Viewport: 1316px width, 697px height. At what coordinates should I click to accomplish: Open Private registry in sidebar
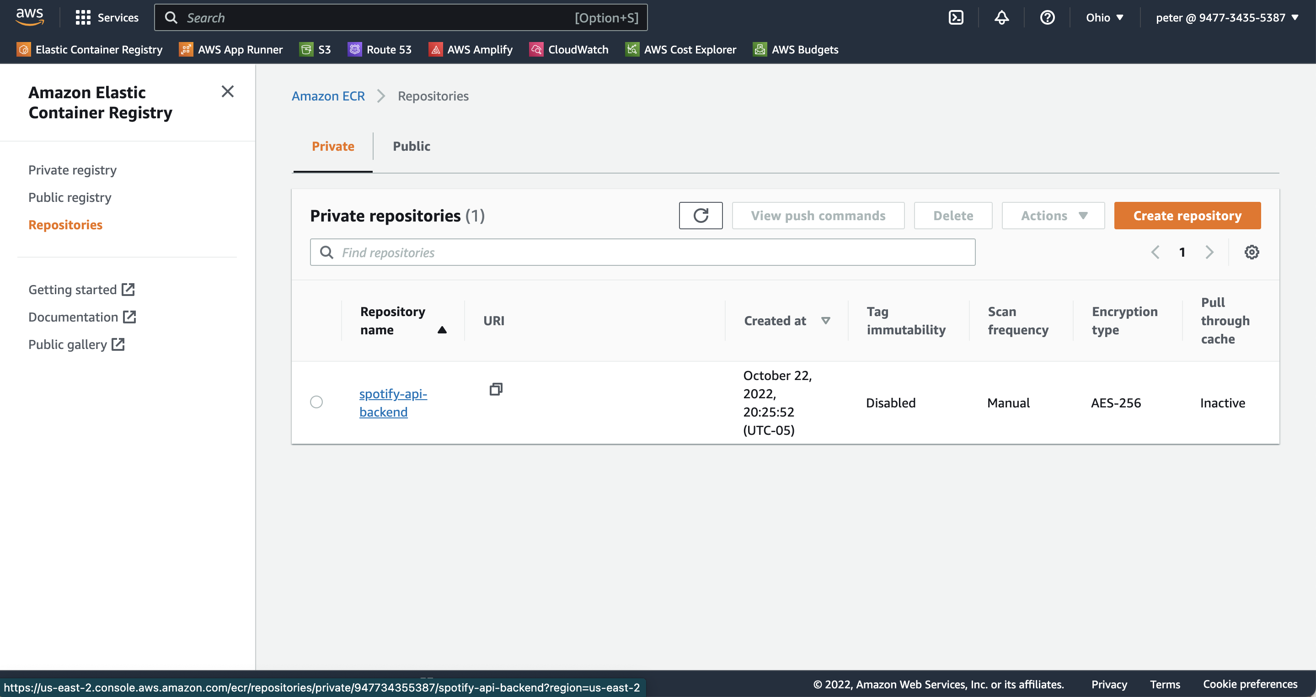[72, 170]
